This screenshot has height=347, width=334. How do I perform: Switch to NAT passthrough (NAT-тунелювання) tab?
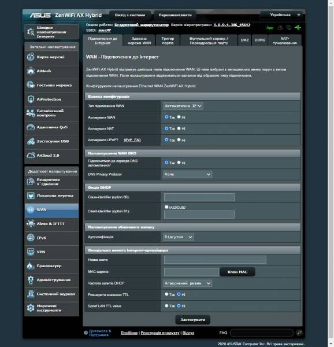[285, 40]
